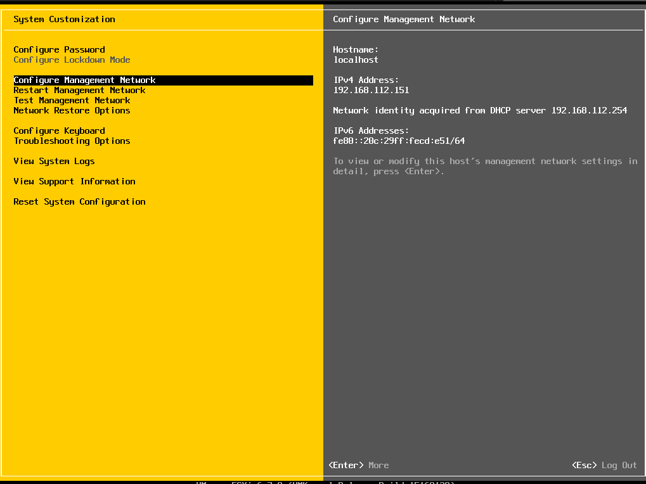
Task: Click the IPv4 Address label
Action: click(x=366, y=80)
